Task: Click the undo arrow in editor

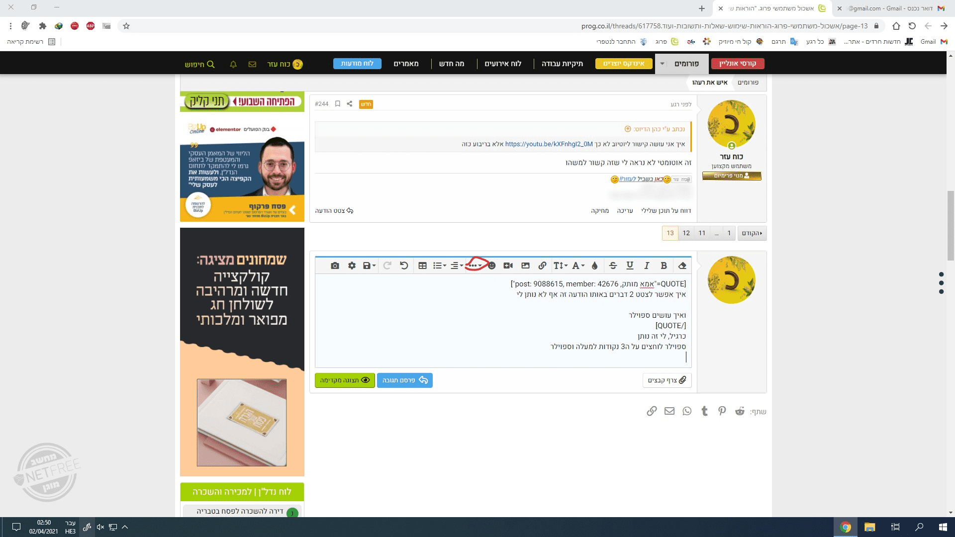Action: [x=404, y=266]
